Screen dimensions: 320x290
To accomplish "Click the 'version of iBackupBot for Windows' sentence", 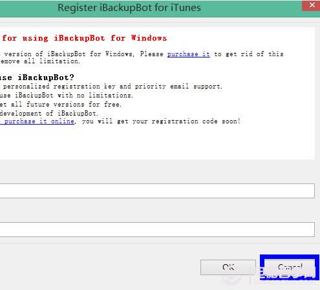I will pos(69,54).
